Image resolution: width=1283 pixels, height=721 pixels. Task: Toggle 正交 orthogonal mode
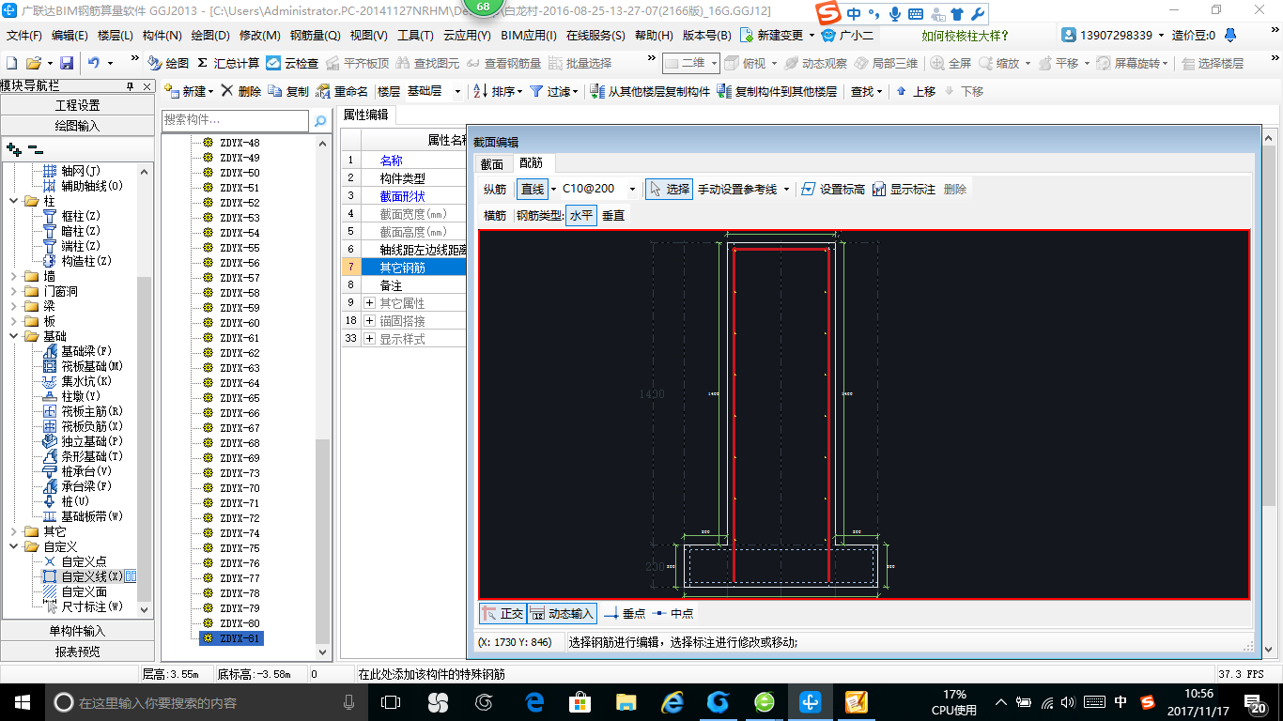click(x=502, y=613)
